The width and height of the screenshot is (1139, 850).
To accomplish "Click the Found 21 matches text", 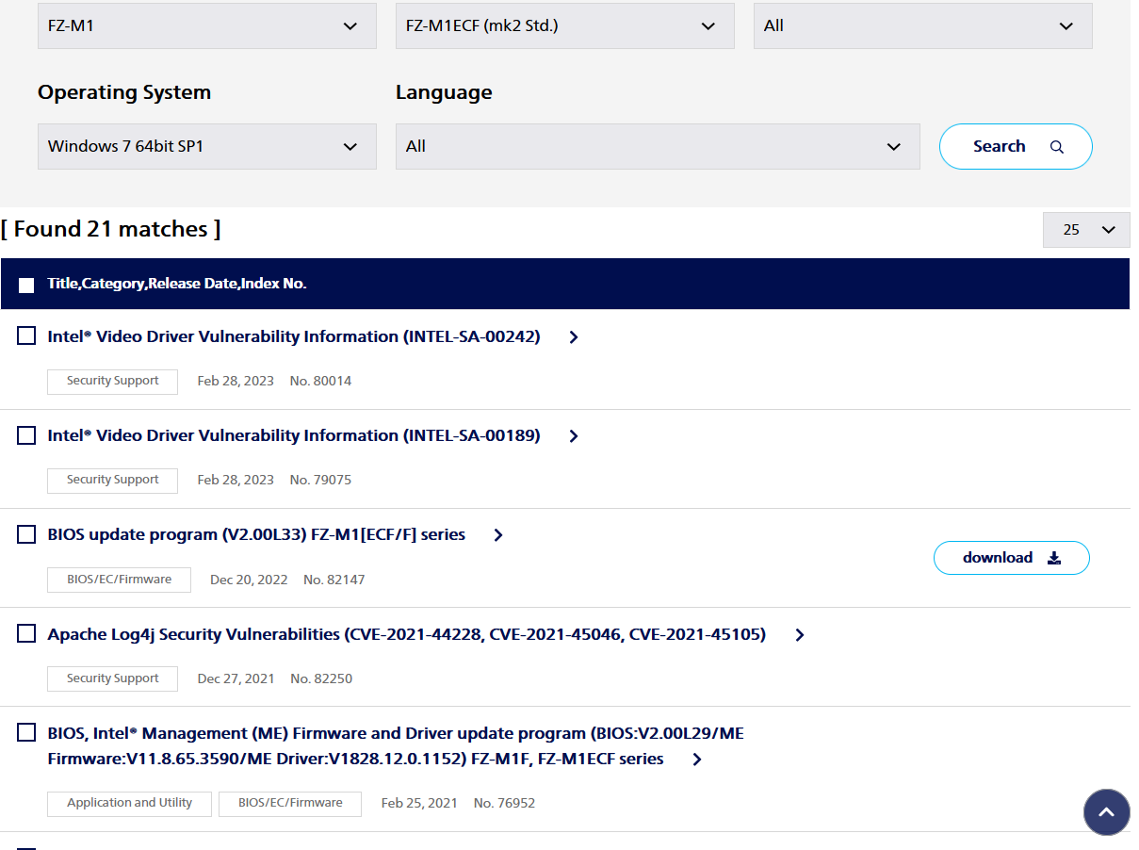I will pyautogui.click(x=111, y=229).
